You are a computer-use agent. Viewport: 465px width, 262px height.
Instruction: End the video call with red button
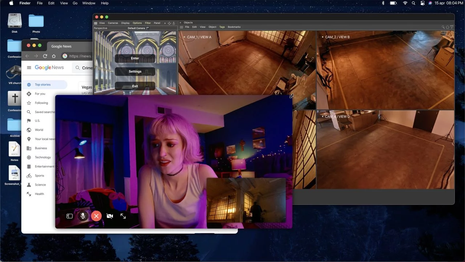(x=96, y=216)
